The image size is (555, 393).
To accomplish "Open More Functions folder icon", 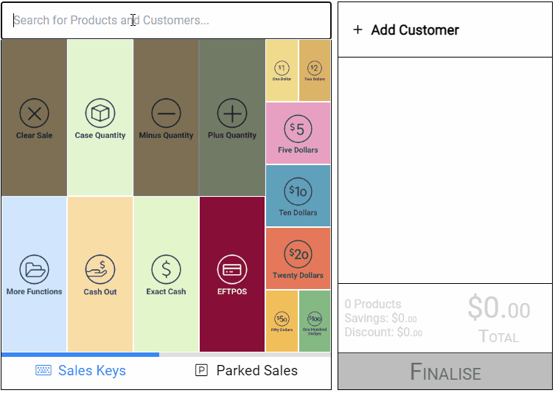I will [x=35, y=269].
